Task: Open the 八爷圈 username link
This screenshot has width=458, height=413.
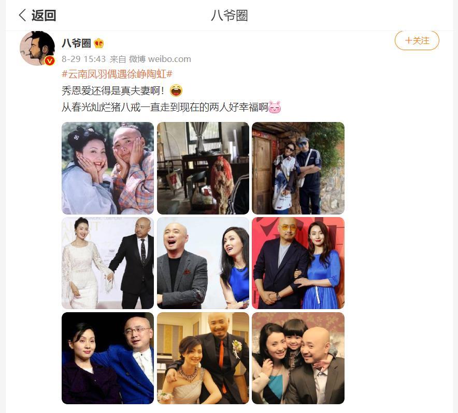Action: pyautogui.click(x=77, y=43)
